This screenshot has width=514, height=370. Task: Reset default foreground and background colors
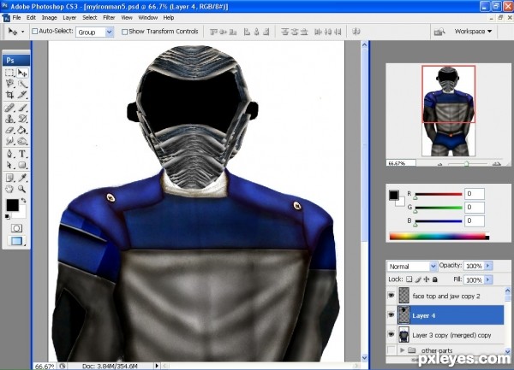click(x=7, y=216)
